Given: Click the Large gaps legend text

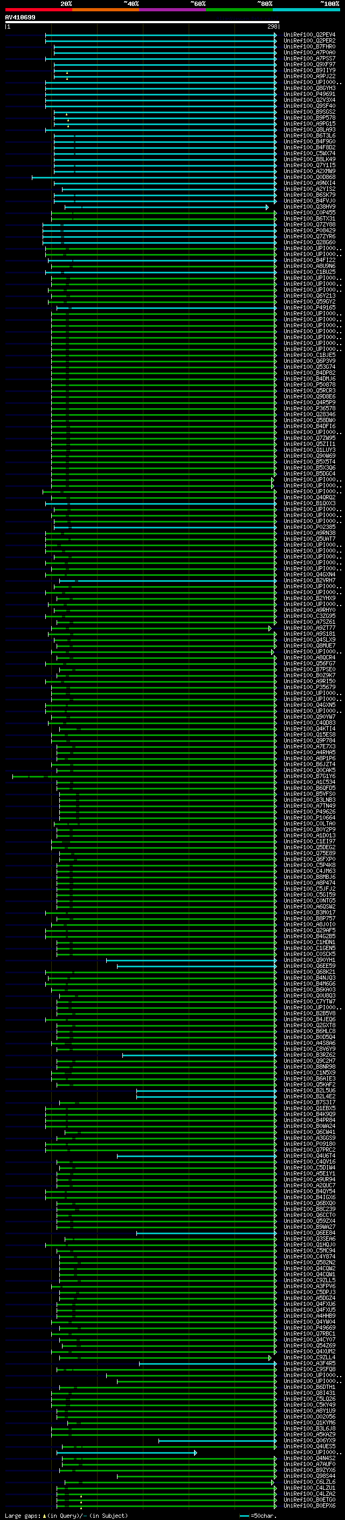Looking at the screenshot, I should (66, 1515).
